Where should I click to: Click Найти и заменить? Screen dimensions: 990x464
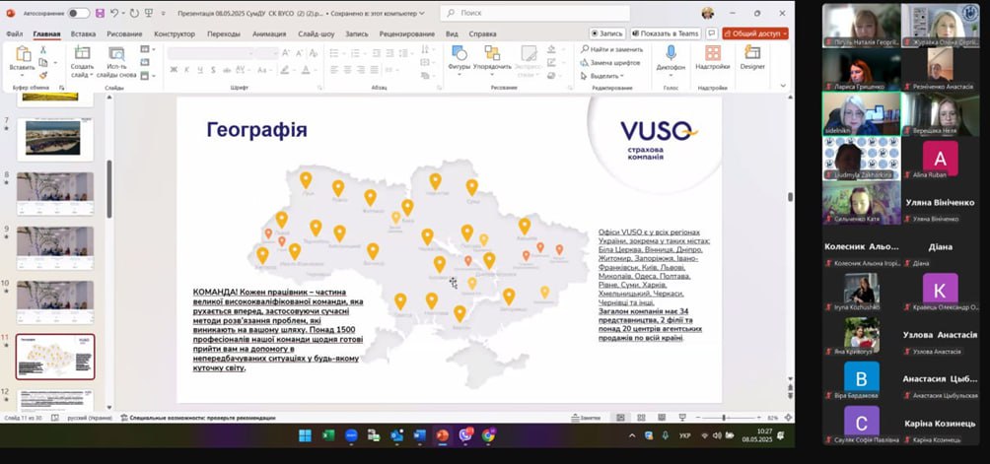click(611, 49)
